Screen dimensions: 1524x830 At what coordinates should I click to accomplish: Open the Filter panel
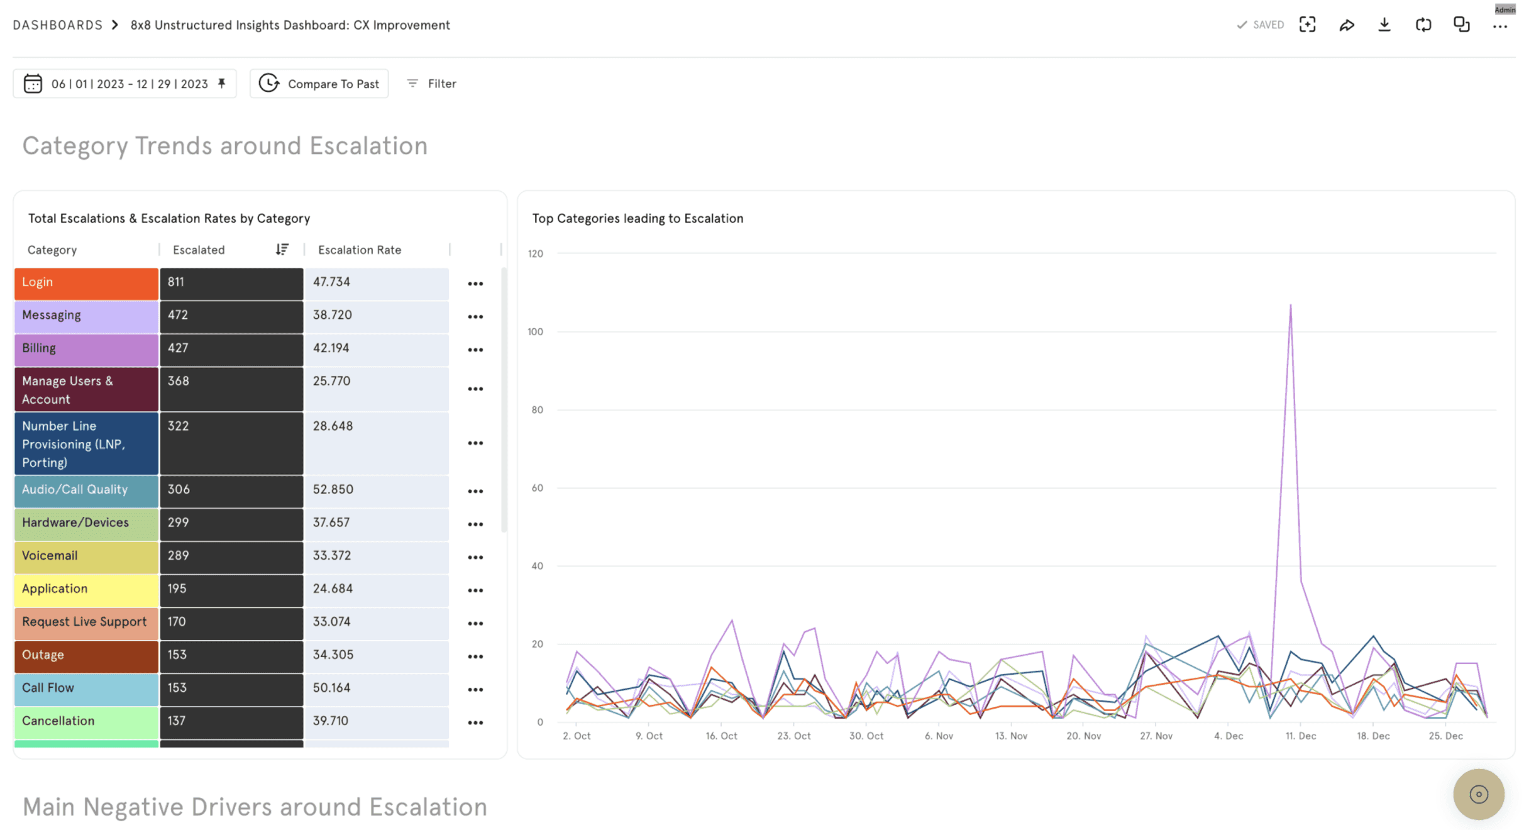[432, 84]
